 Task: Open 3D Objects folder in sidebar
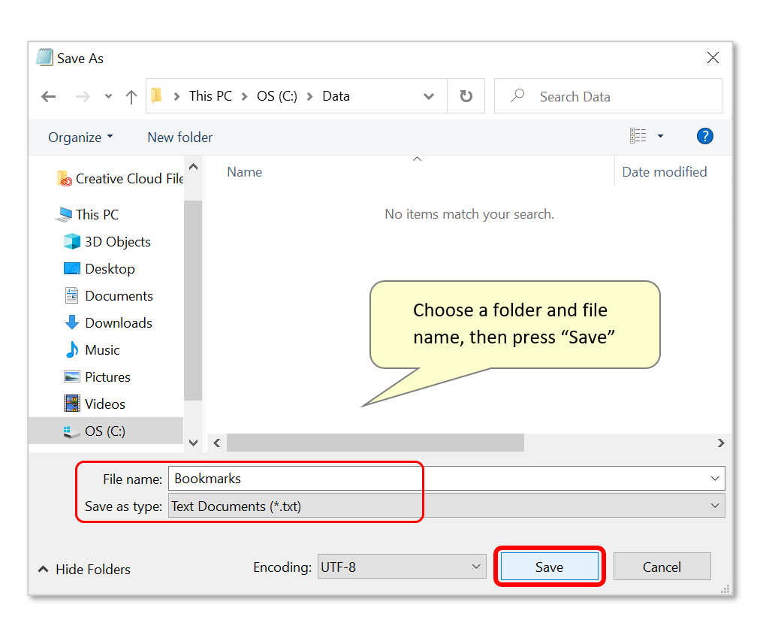[x=107, y=242]
